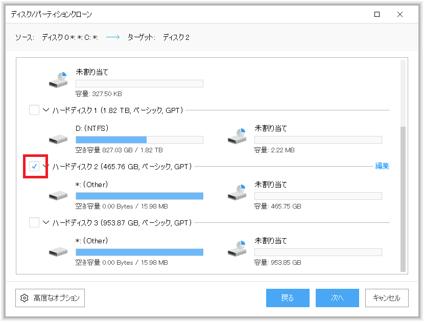Image resolution: width=424 pixels, height=322 pixels.
Task: Click the vertical scrollbar in disk list
Action: point(403,199)
